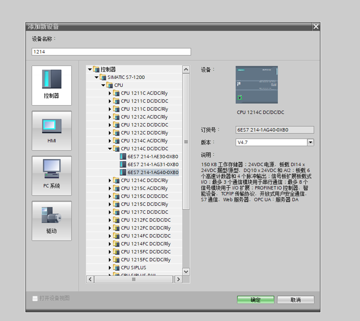Select CPU 1215C DC/DC/Rly row

pos(134,204)
